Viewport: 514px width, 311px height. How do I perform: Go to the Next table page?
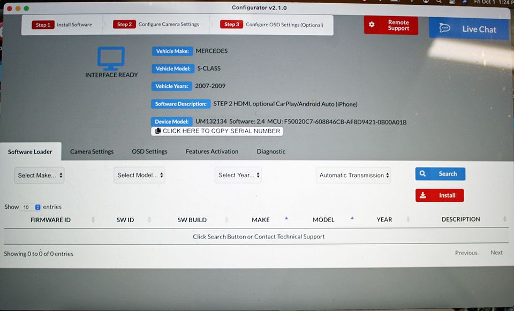(x=497, y=252)
